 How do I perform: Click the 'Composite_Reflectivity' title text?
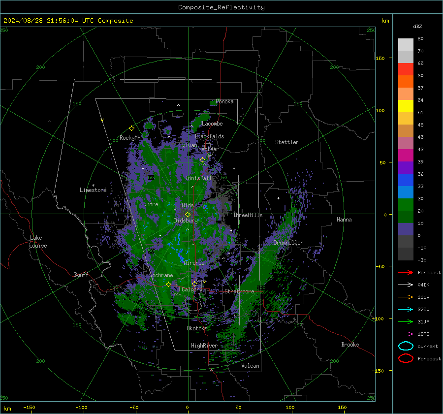221,7
